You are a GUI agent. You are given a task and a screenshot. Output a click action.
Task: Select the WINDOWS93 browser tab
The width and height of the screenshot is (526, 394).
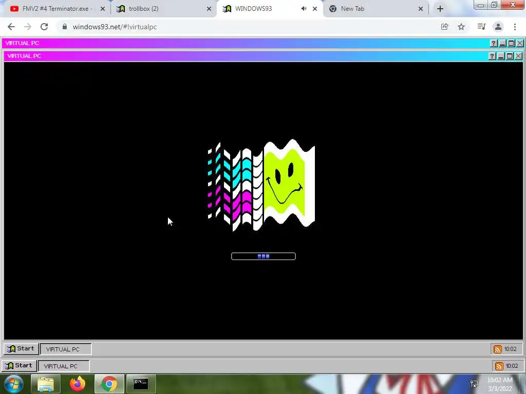tap(269, 9)
